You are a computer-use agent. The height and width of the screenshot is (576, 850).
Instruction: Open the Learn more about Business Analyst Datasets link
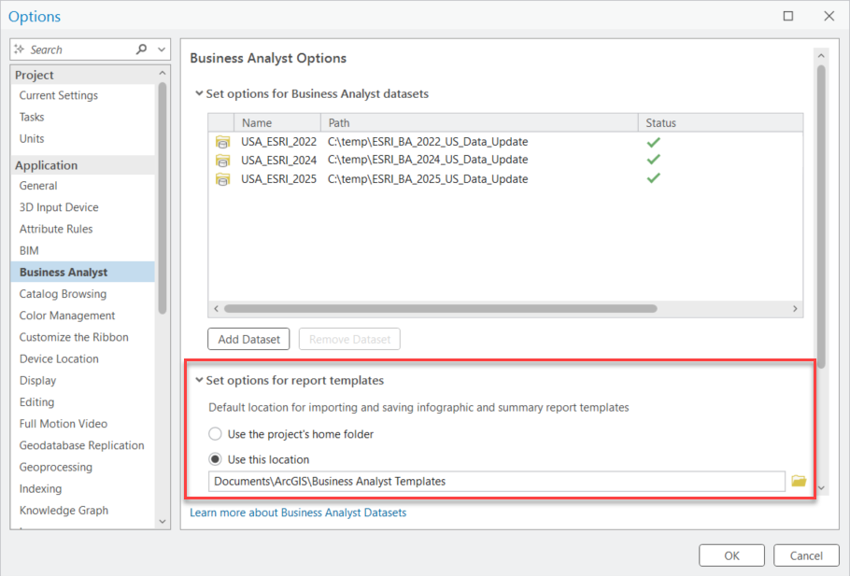point(298,513)
